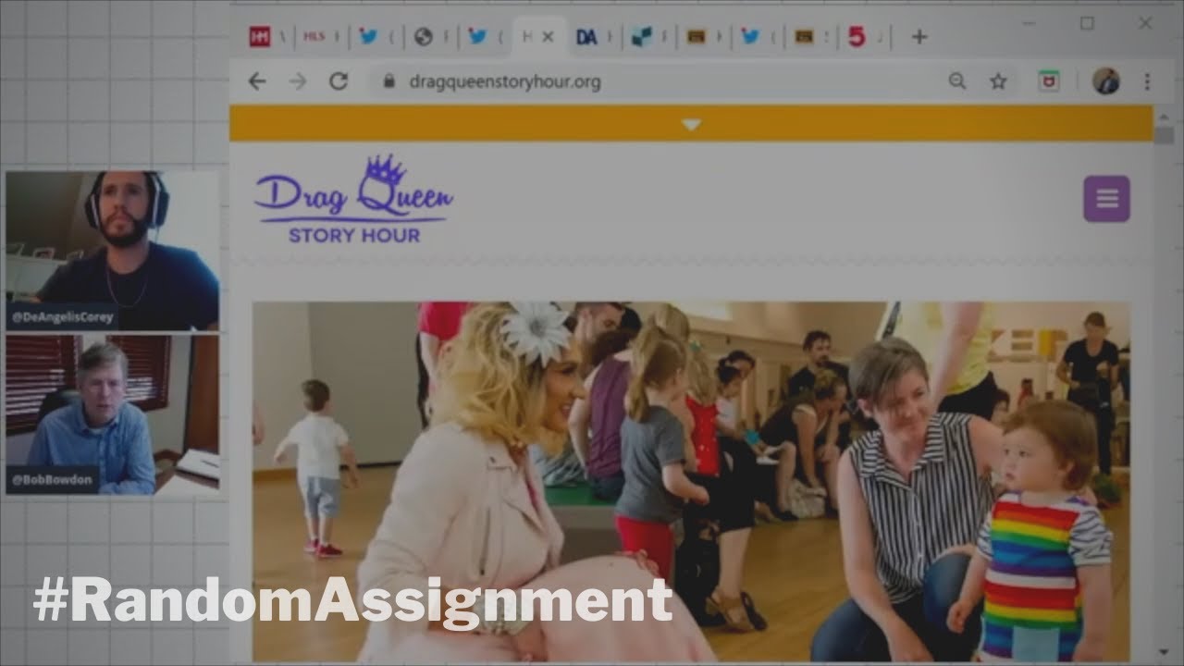Select the @BobBowdon webcam feed
This screenshot has width=1184, height=666.
tap(112, 414)
